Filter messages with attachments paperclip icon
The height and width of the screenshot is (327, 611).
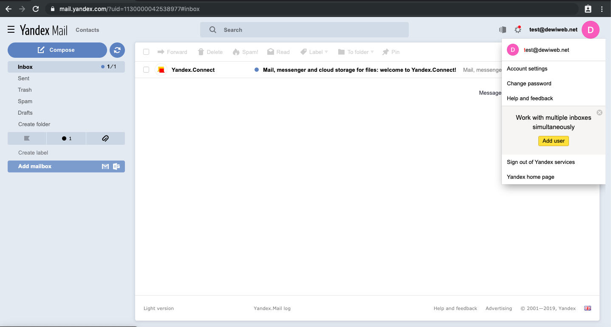coord(105,138)
